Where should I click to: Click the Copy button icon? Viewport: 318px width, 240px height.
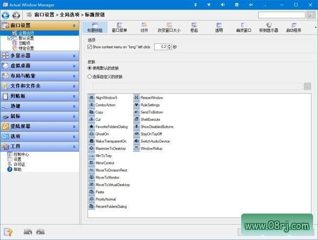(91, 112)
